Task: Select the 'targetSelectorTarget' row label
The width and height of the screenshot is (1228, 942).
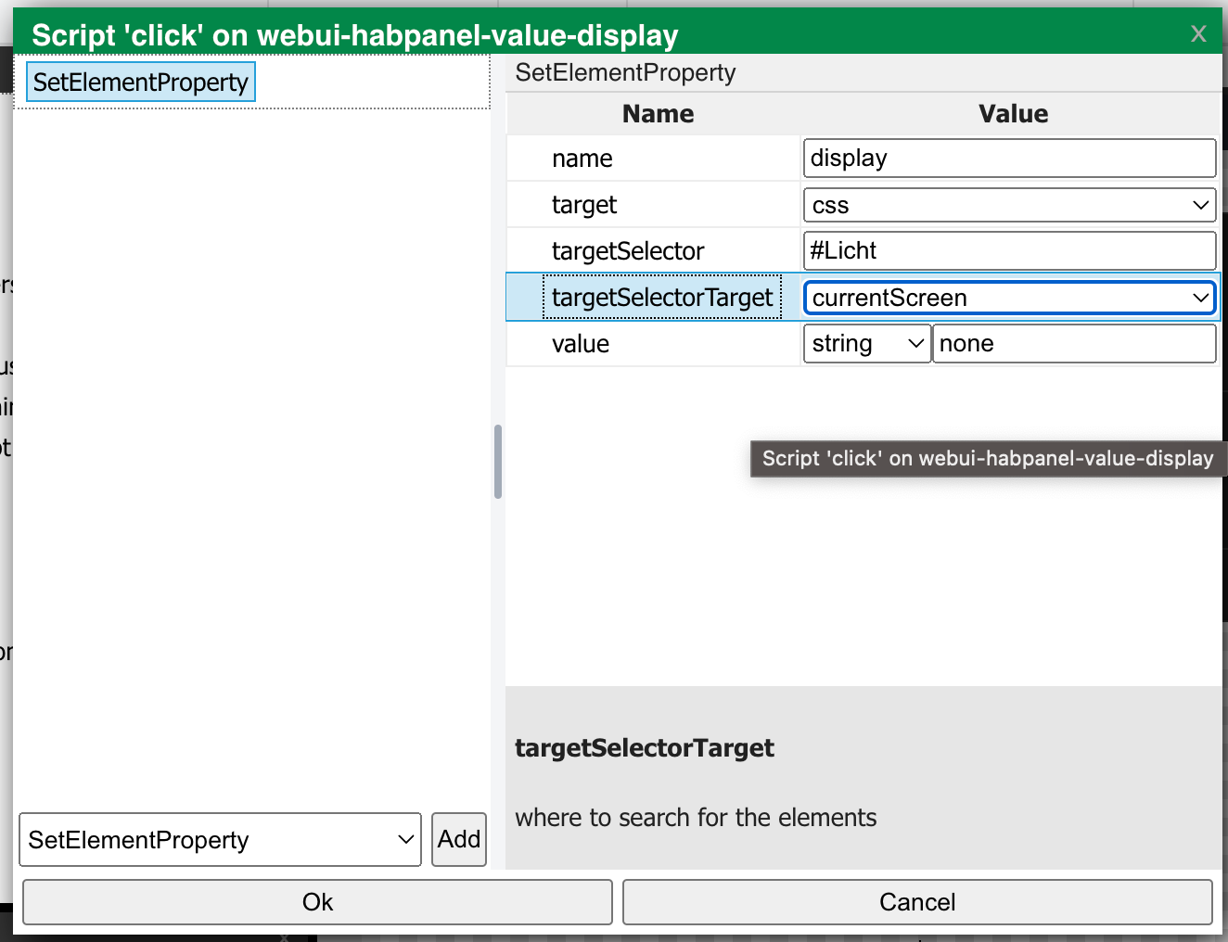Action: tap(662, 297)
